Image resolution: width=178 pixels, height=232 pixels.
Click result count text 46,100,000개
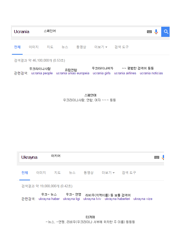[42, 61]
